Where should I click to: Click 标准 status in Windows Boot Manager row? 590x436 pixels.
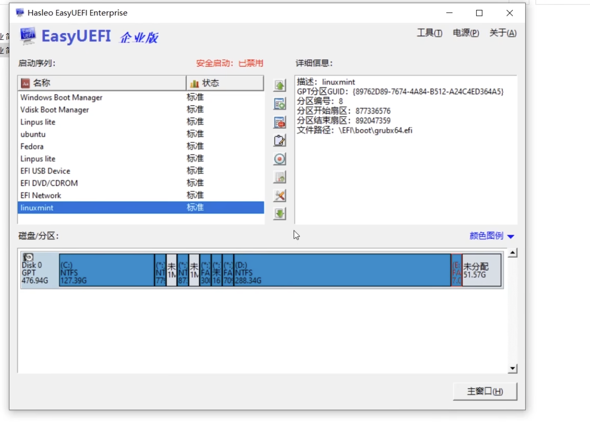pyautogui.click(x=195, y=97)
